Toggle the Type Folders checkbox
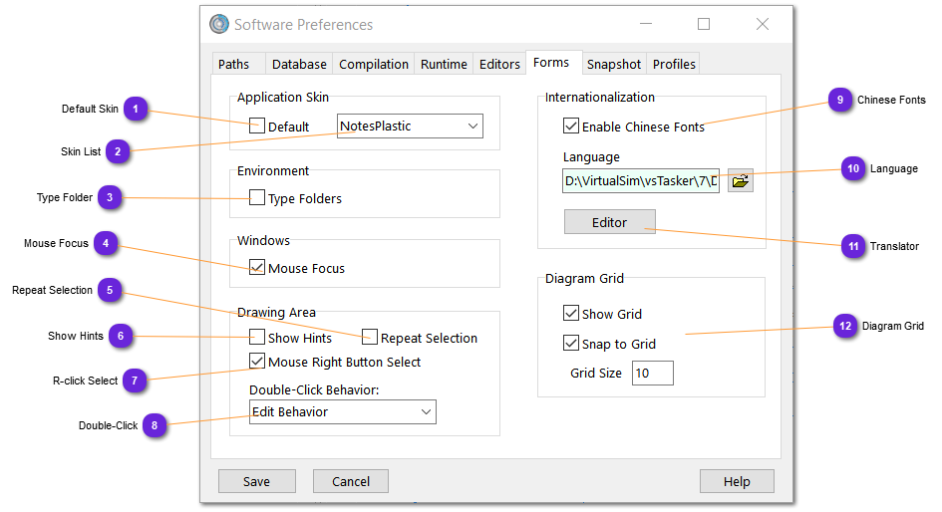Screen dimensions: 942x512 click(x=257, y=198)
